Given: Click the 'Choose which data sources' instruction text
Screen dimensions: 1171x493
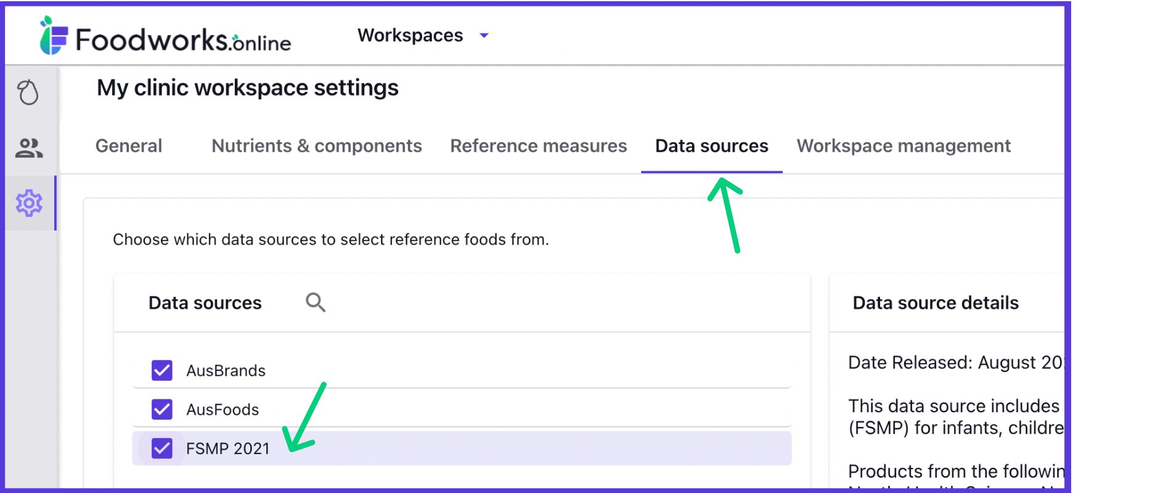Looking at the screenshot, I should pos(331,239).
